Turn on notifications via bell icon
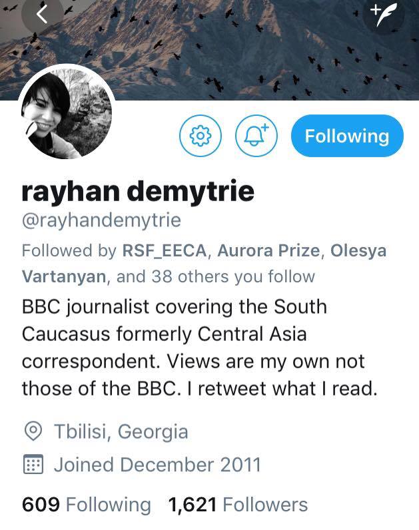The height and width of the screenshot is (530, 419). point(256,136)
